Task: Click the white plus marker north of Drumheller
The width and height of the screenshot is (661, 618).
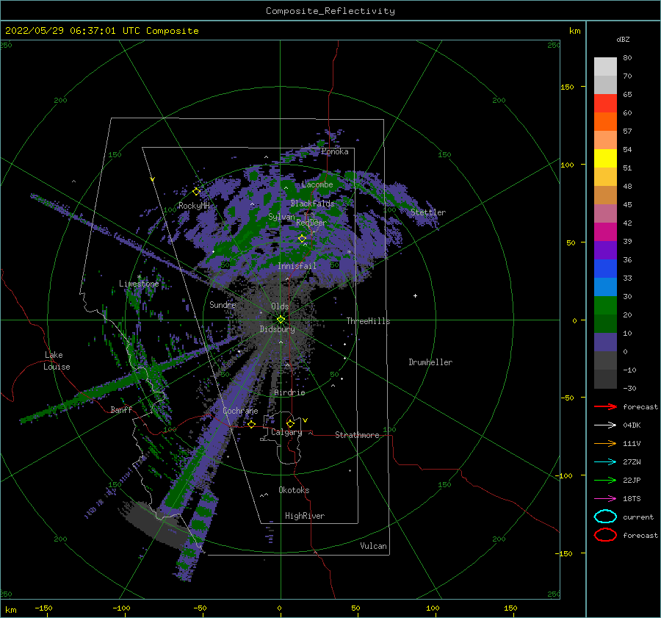Action: (415, 295)
